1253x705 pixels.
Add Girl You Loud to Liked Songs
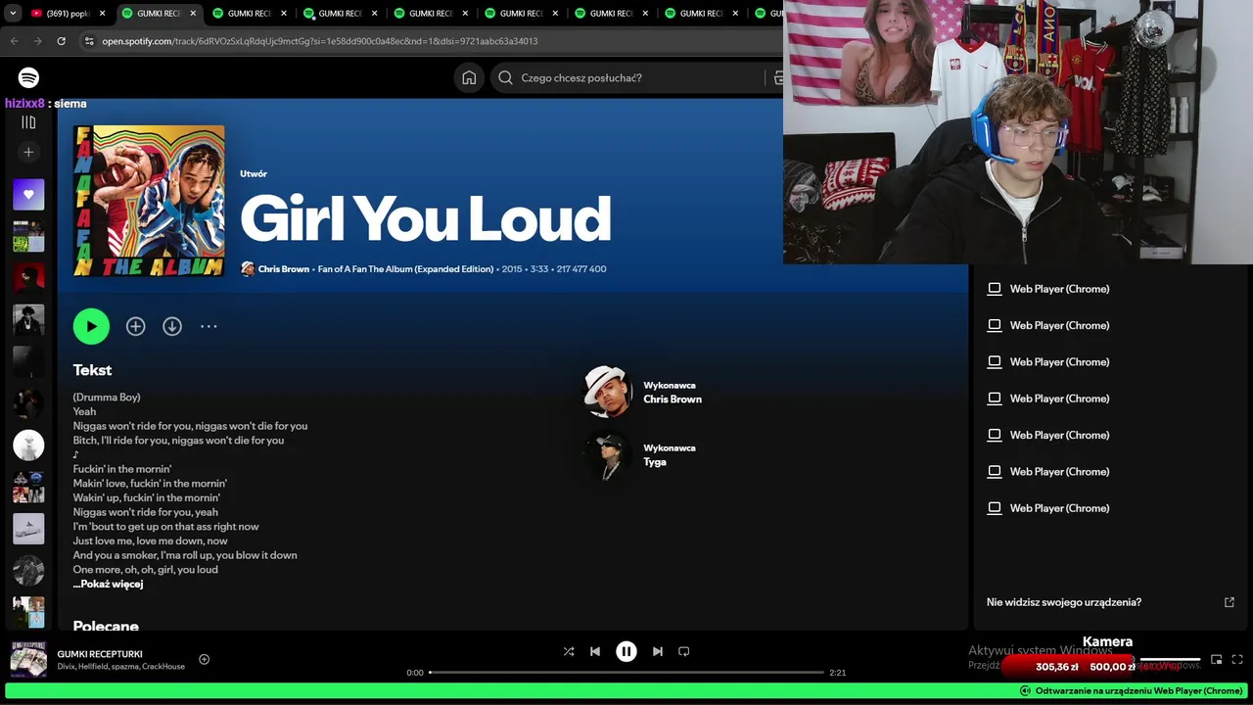135,326
